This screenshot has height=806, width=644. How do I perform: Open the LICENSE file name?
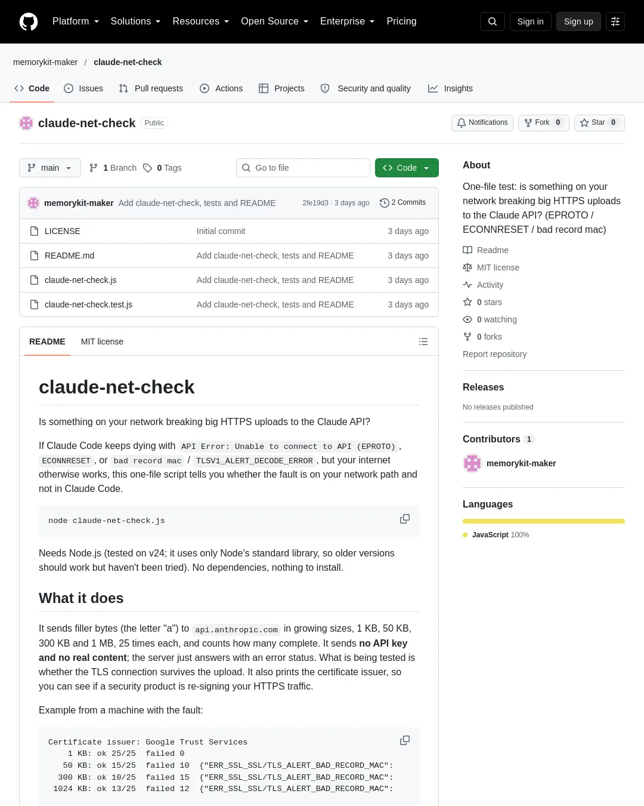(63, 231)
